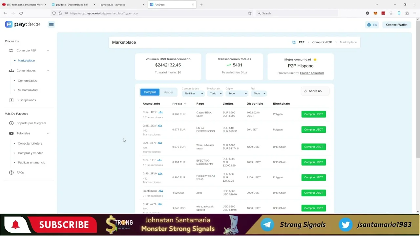Open the Comunidades filter dropdown
The width and height of the screenshot is (420, 236).
(x=194, y=94)
